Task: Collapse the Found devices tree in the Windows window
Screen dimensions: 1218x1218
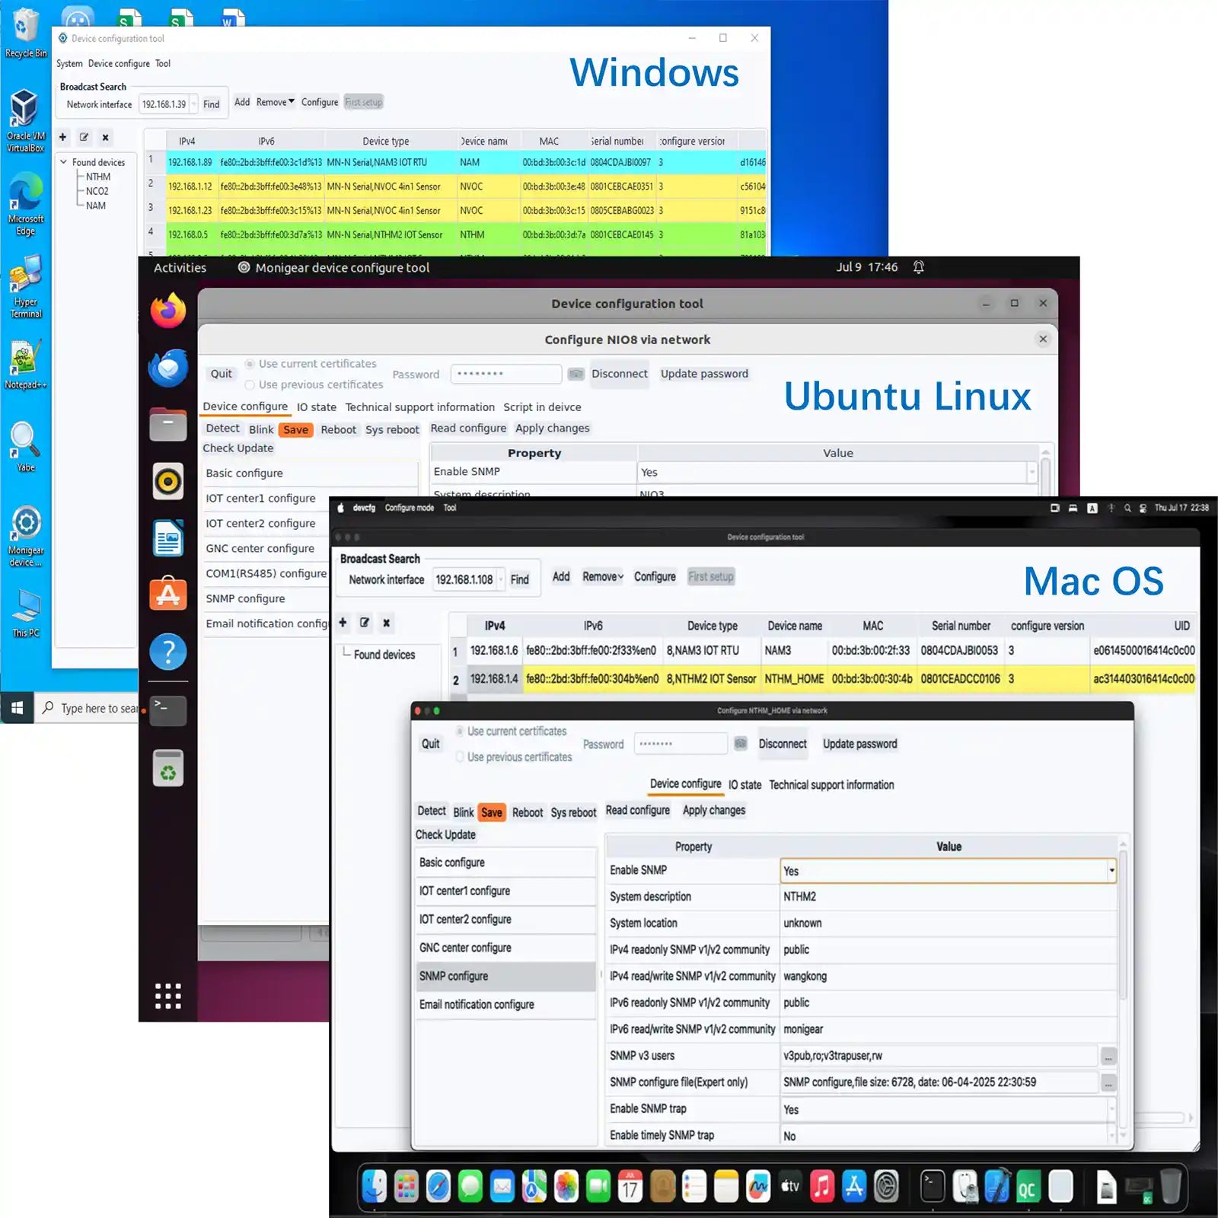Action: (x=65, y=162)
